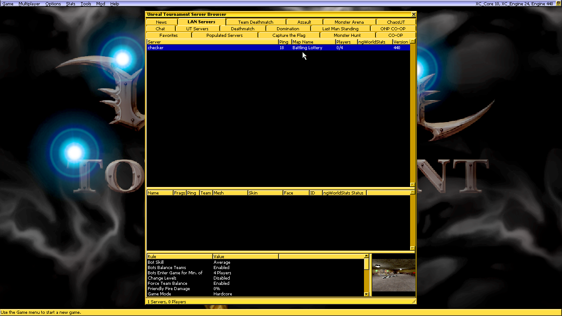Viewport: 562px width, 316px height.
Task: Select the 'checker' server row
Action: (278, 47)
